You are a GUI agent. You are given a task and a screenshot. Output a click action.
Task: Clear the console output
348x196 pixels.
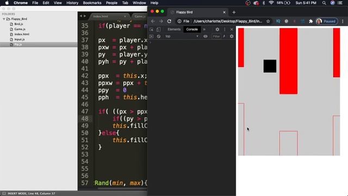158,36
